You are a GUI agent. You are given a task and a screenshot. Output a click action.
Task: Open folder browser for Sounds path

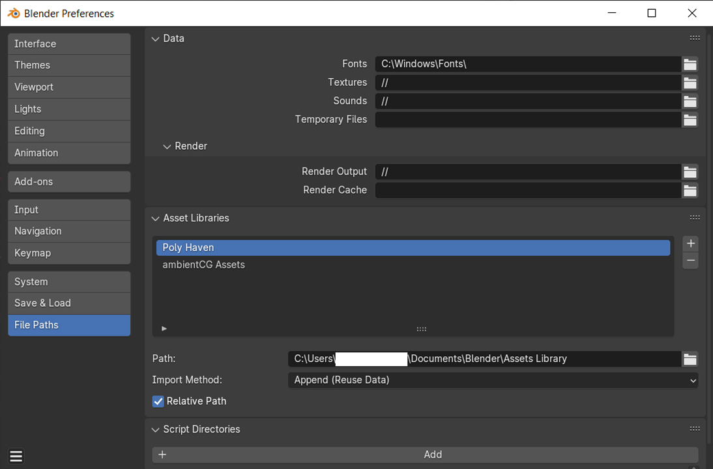[x=690, y=101]
